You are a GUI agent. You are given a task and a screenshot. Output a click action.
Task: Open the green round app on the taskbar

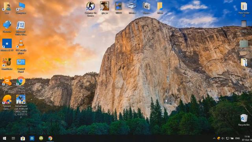tap(41, 138)
